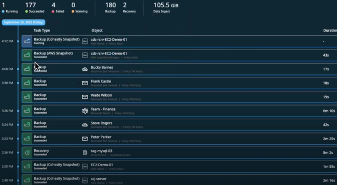Click the 6m 10s duration value
This screenshot has height=185, width=337.
tap(329, 111)
